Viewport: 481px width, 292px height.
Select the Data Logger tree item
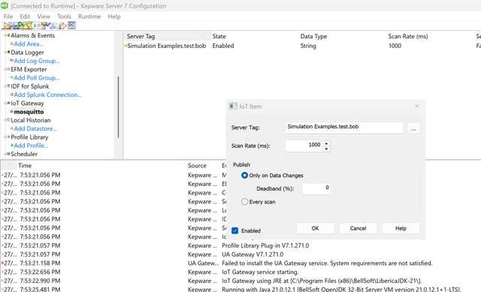(x=27, y=53)
